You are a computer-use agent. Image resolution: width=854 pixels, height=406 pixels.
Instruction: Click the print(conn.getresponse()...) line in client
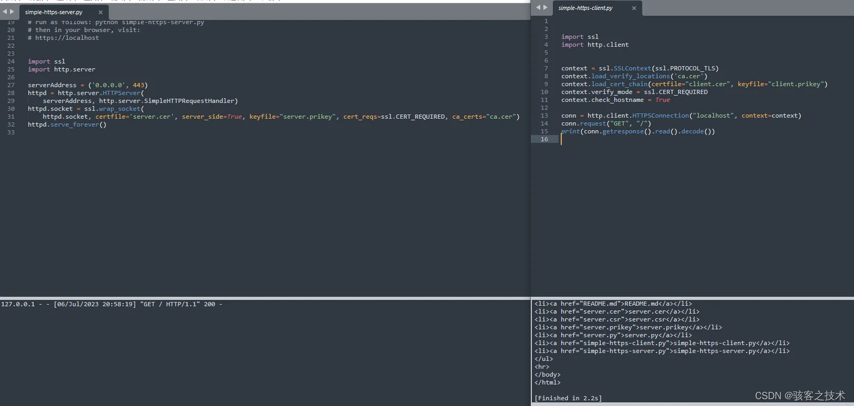(x=638, y=131)
